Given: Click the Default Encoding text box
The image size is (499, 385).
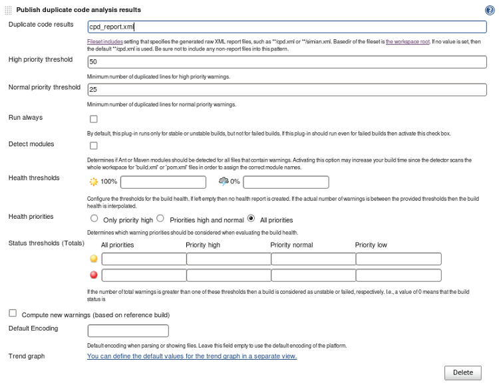Looking at the screenshot, I should pos(128,330).
